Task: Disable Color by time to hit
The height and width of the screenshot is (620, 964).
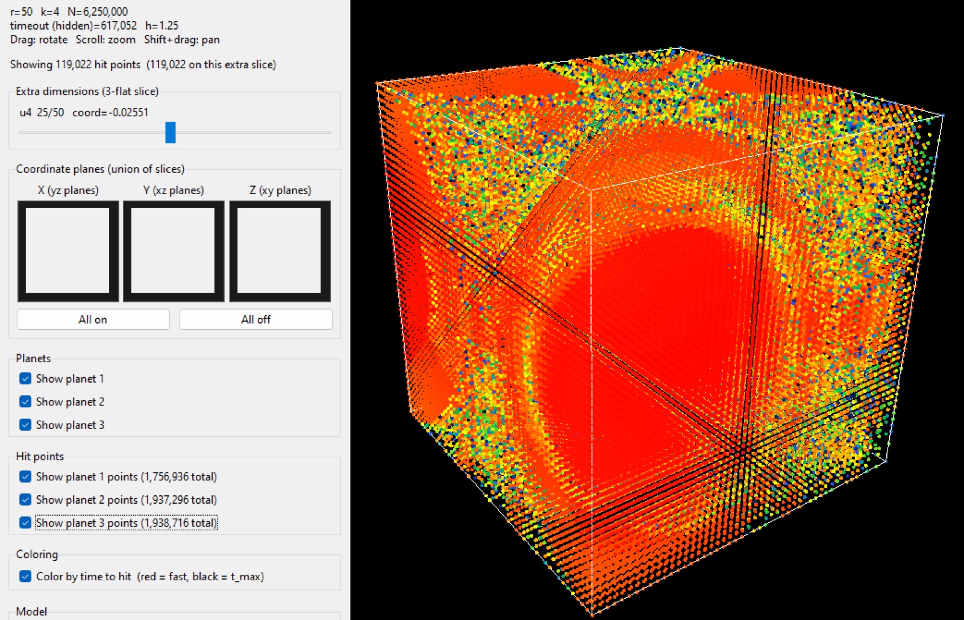Action: 25,576
